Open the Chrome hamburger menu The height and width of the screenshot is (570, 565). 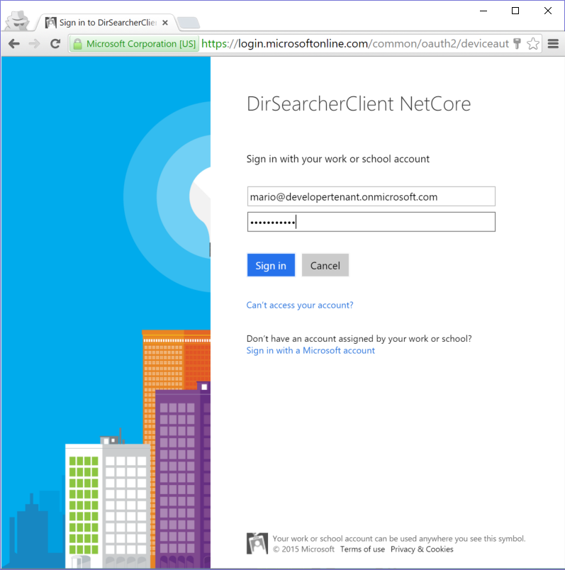point(553,44)
